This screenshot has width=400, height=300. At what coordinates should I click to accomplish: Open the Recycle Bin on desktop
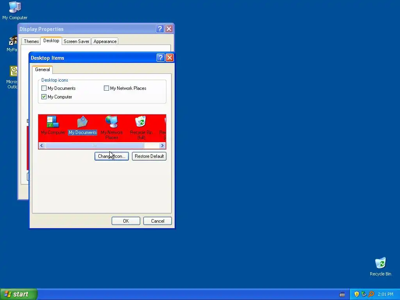point(380,266)
